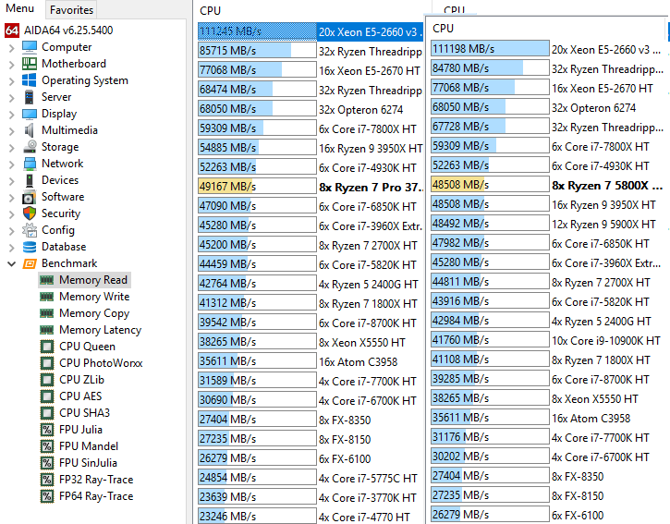Click the 4x Core i7-4770 HT entry
The height and width of the screenshot is (524, 670).
(364, 518)
